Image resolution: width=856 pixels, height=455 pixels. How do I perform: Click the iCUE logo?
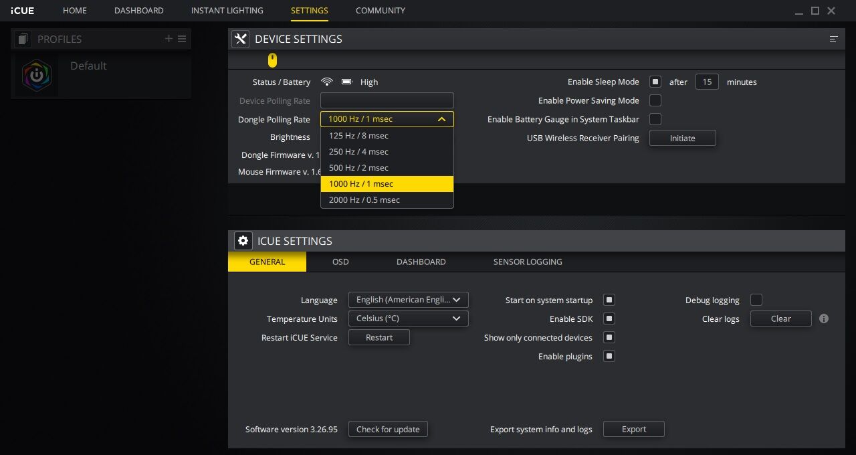coord(22,11)
